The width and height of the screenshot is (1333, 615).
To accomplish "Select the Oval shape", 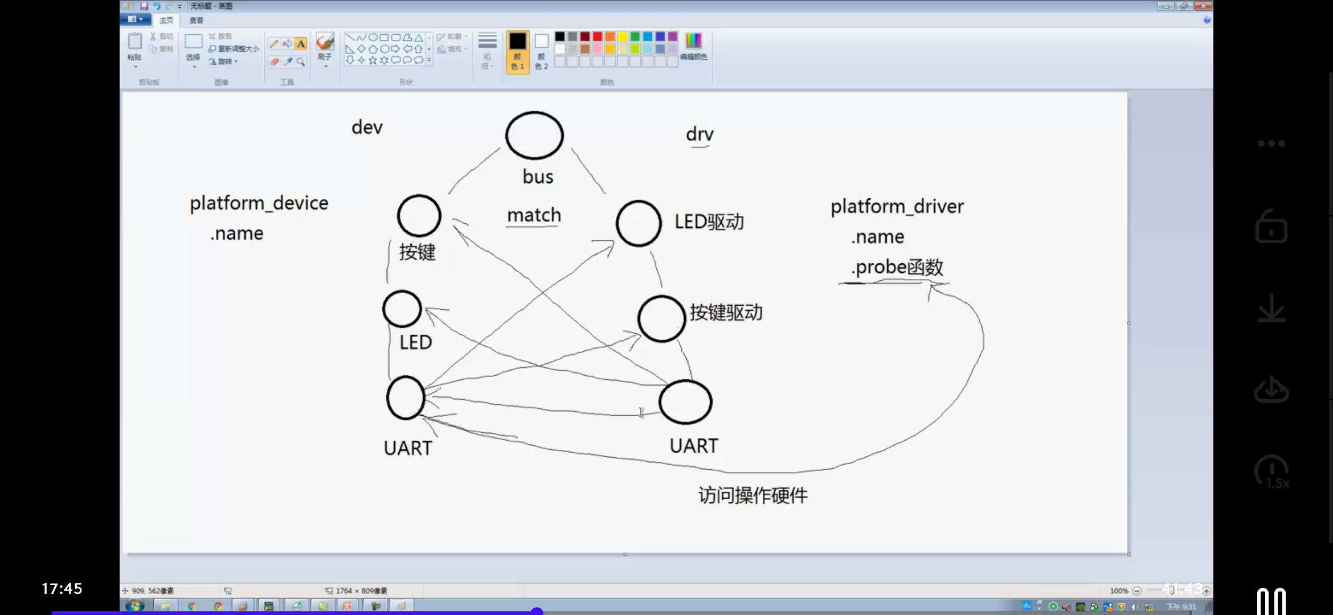I will (373, 38).
